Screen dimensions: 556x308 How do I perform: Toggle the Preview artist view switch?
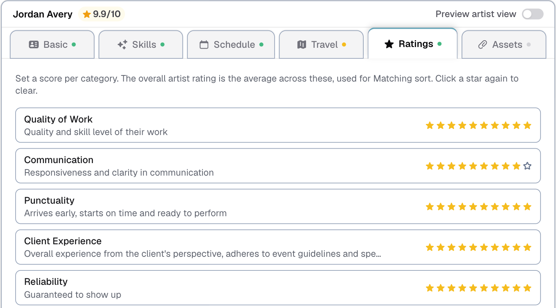pyautogui.click(x=532, y=14)
